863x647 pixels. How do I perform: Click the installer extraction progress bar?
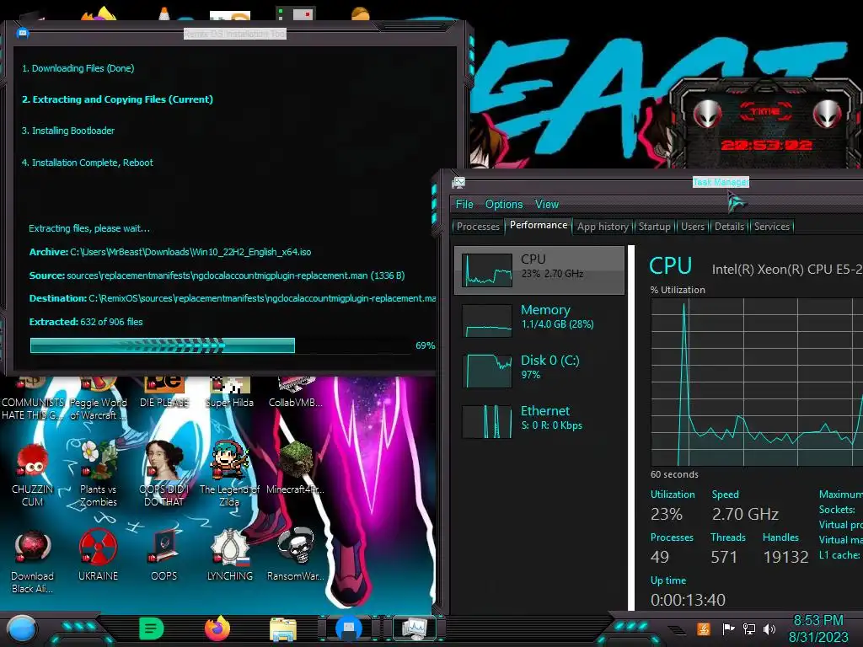tap(220, 345)
